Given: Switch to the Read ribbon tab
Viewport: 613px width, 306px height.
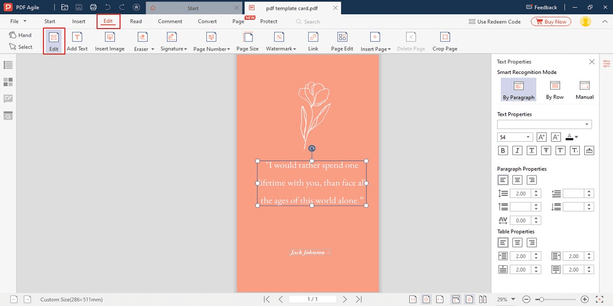Looking at the screenshot, I should [x=136, y=21].
